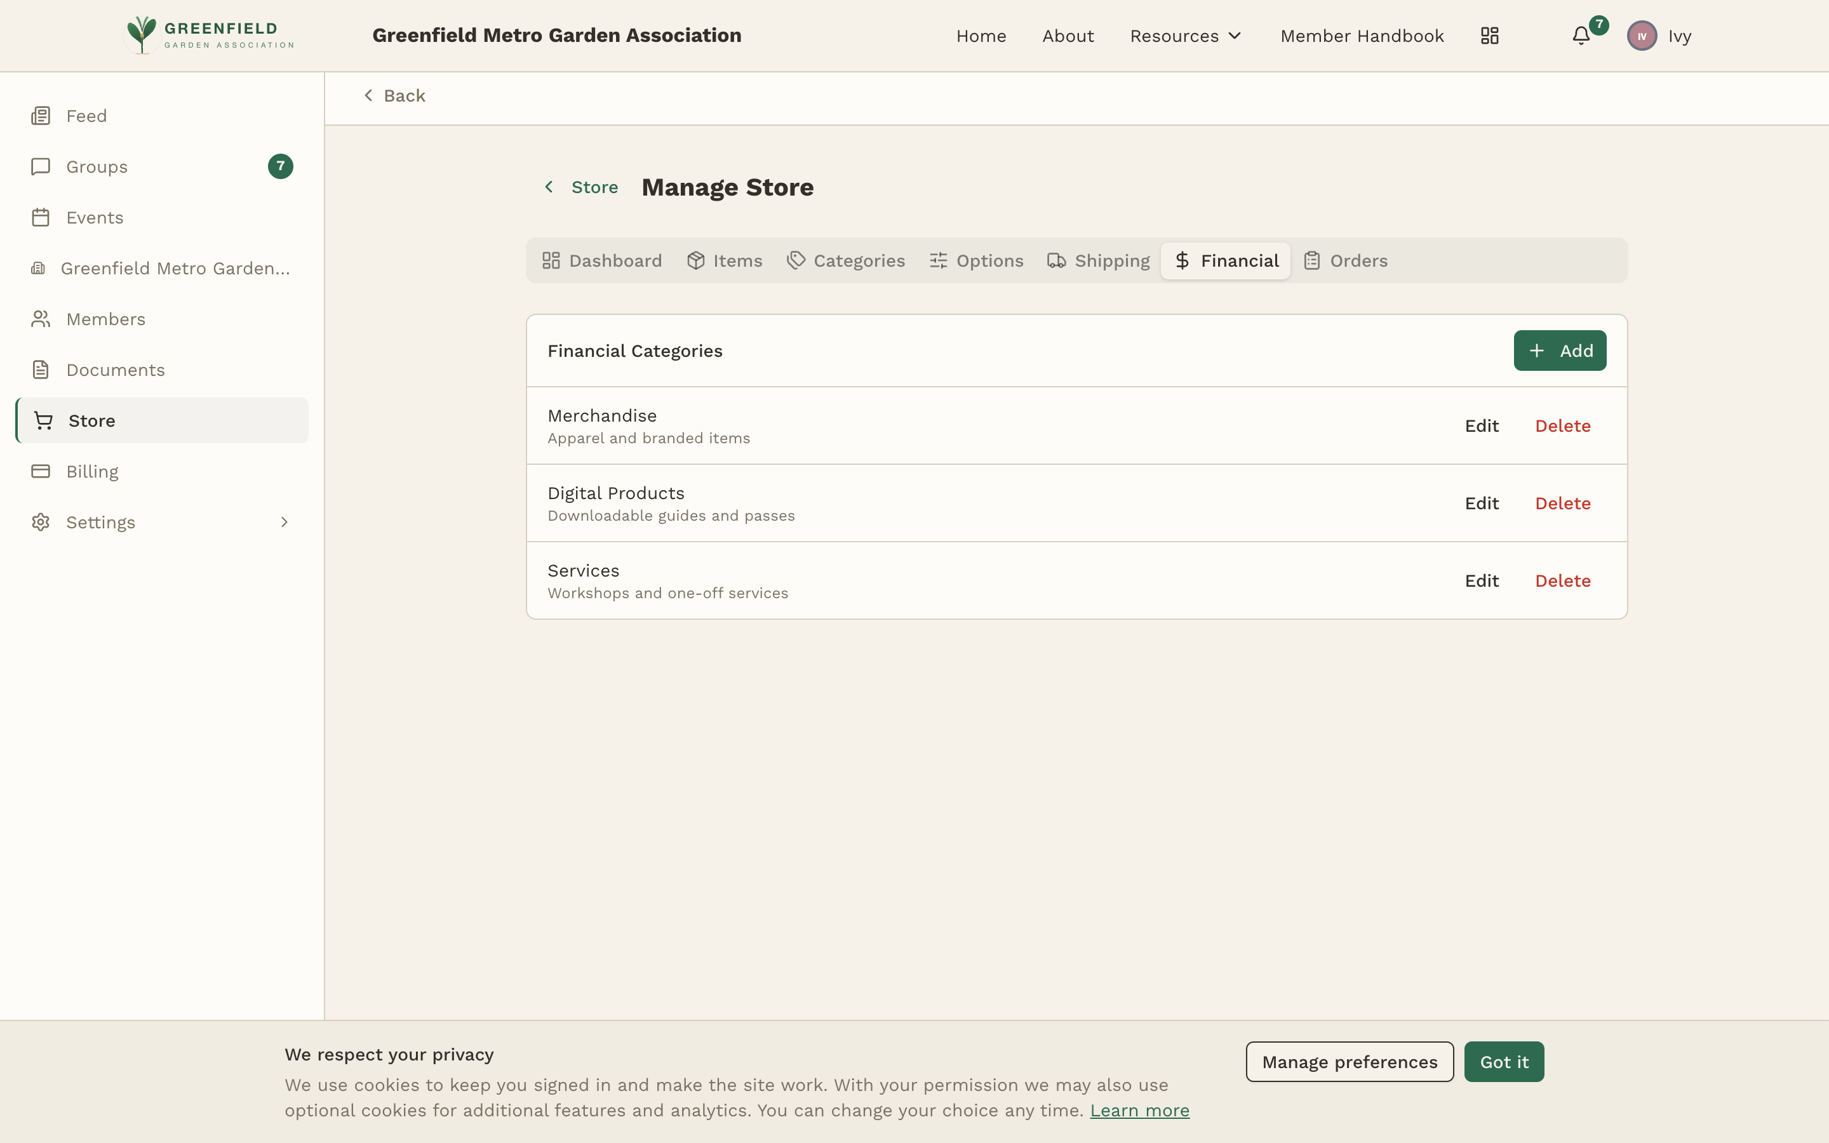1829x1143 pixels.
Task: Click the Ivy user avatar
Action: [1642, 36]
